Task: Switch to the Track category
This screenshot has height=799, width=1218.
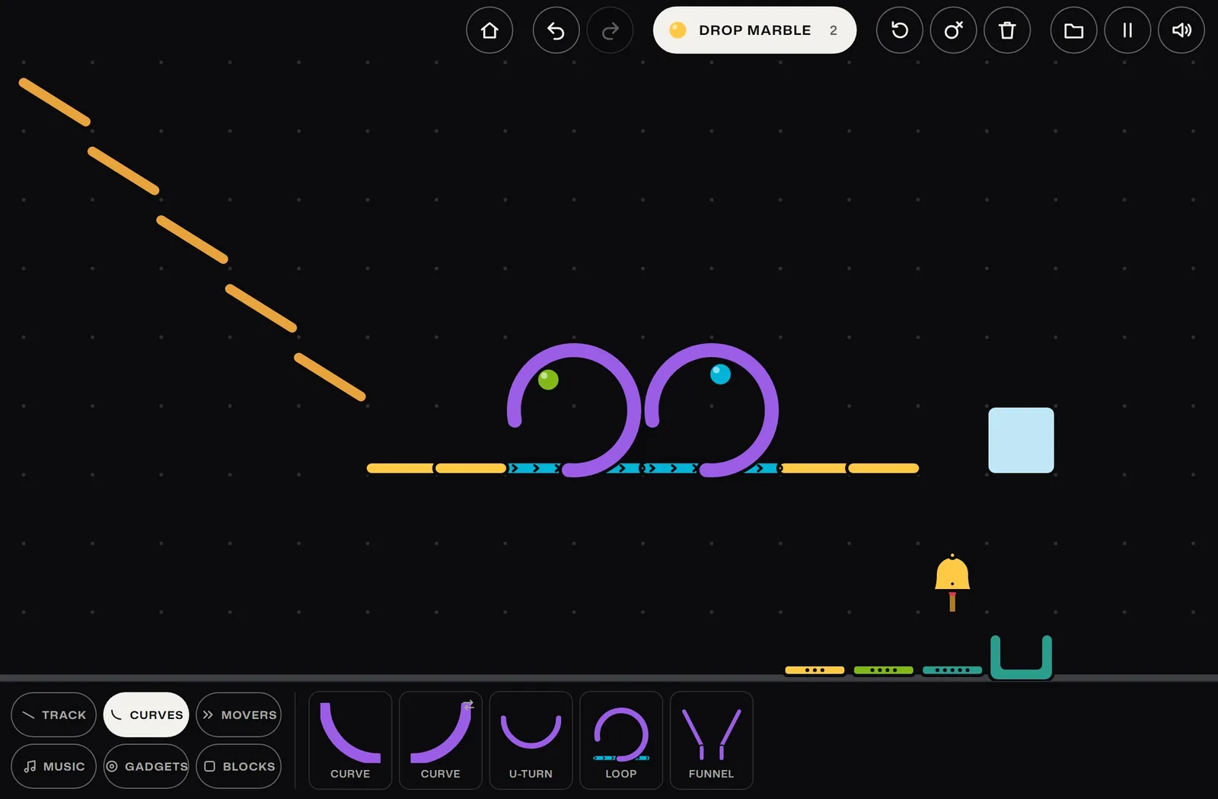Action: click(x=53, y=715)
